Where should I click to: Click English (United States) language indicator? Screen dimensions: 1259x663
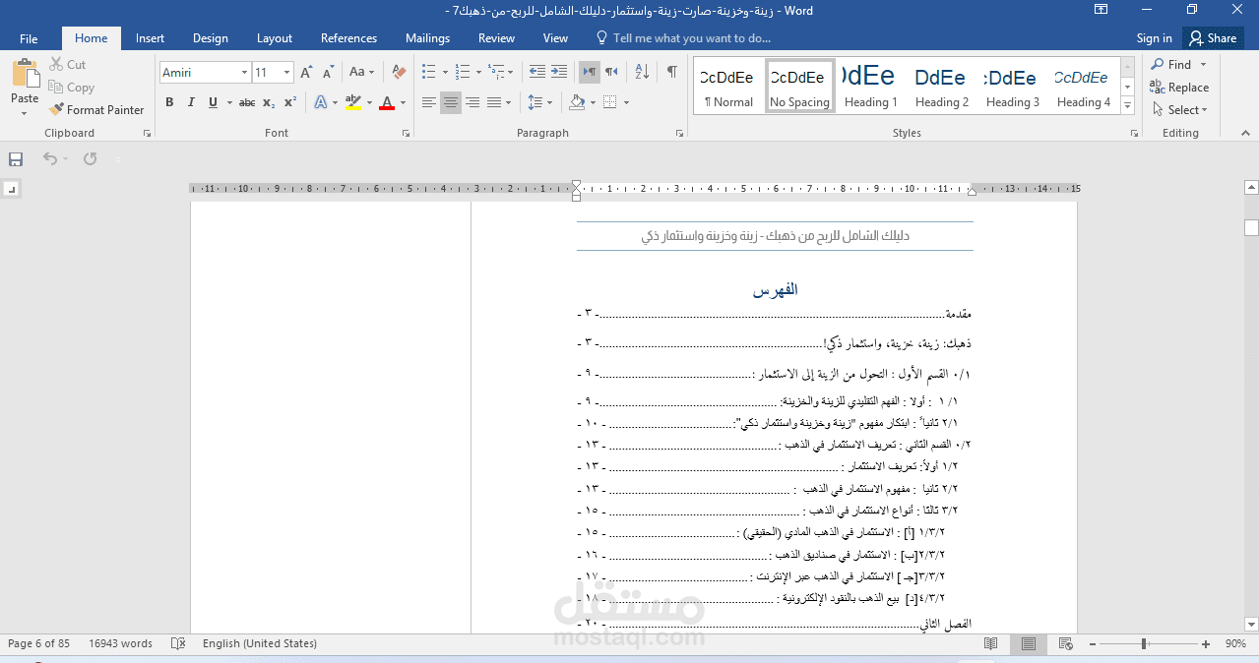tap(260, 643)
